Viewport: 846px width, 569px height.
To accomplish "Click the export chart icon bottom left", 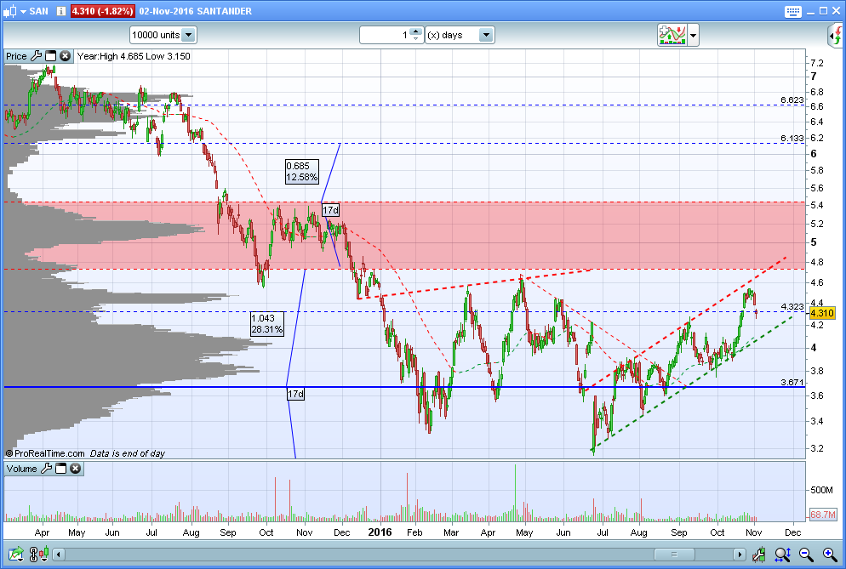I will click(x=16, y=554).
